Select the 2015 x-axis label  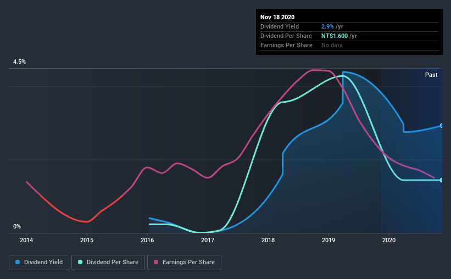[x=87, y=240]
